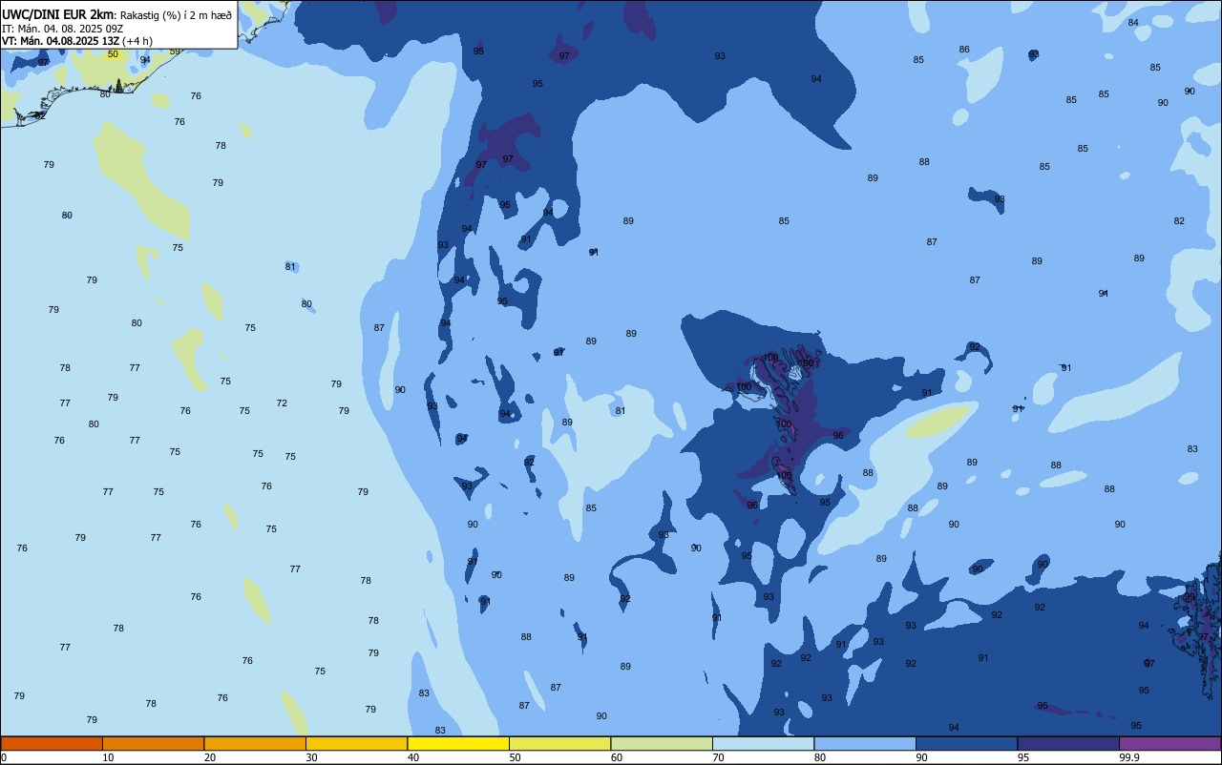Viewport: 1222px width, 765px height.
Task: Select the '86' humidity value on the map
Action: pos(964,50)
